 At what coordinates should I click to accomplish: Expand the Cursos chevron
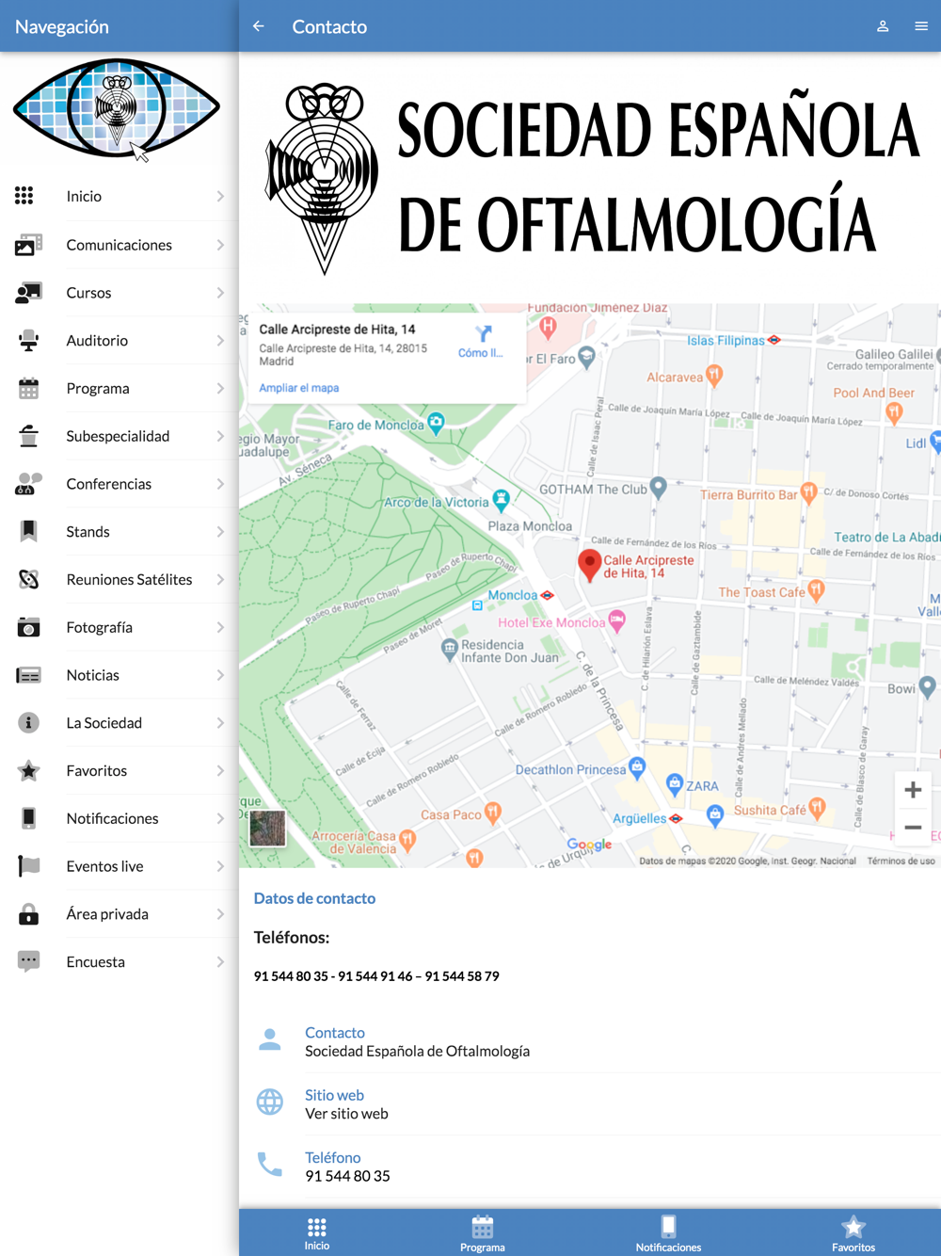(220, 293)
